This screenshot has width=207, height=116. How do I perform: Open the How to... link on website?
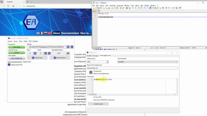tap(85, 33)
